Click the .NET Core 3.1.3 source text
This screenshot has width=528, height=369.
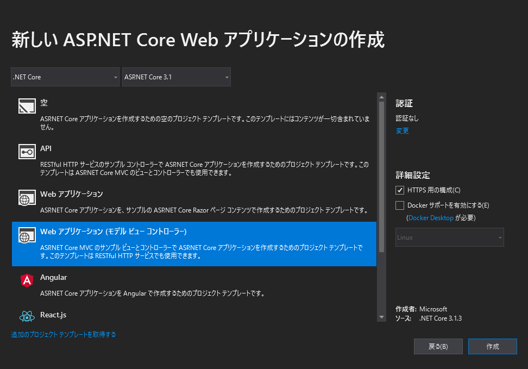[441, 318]
